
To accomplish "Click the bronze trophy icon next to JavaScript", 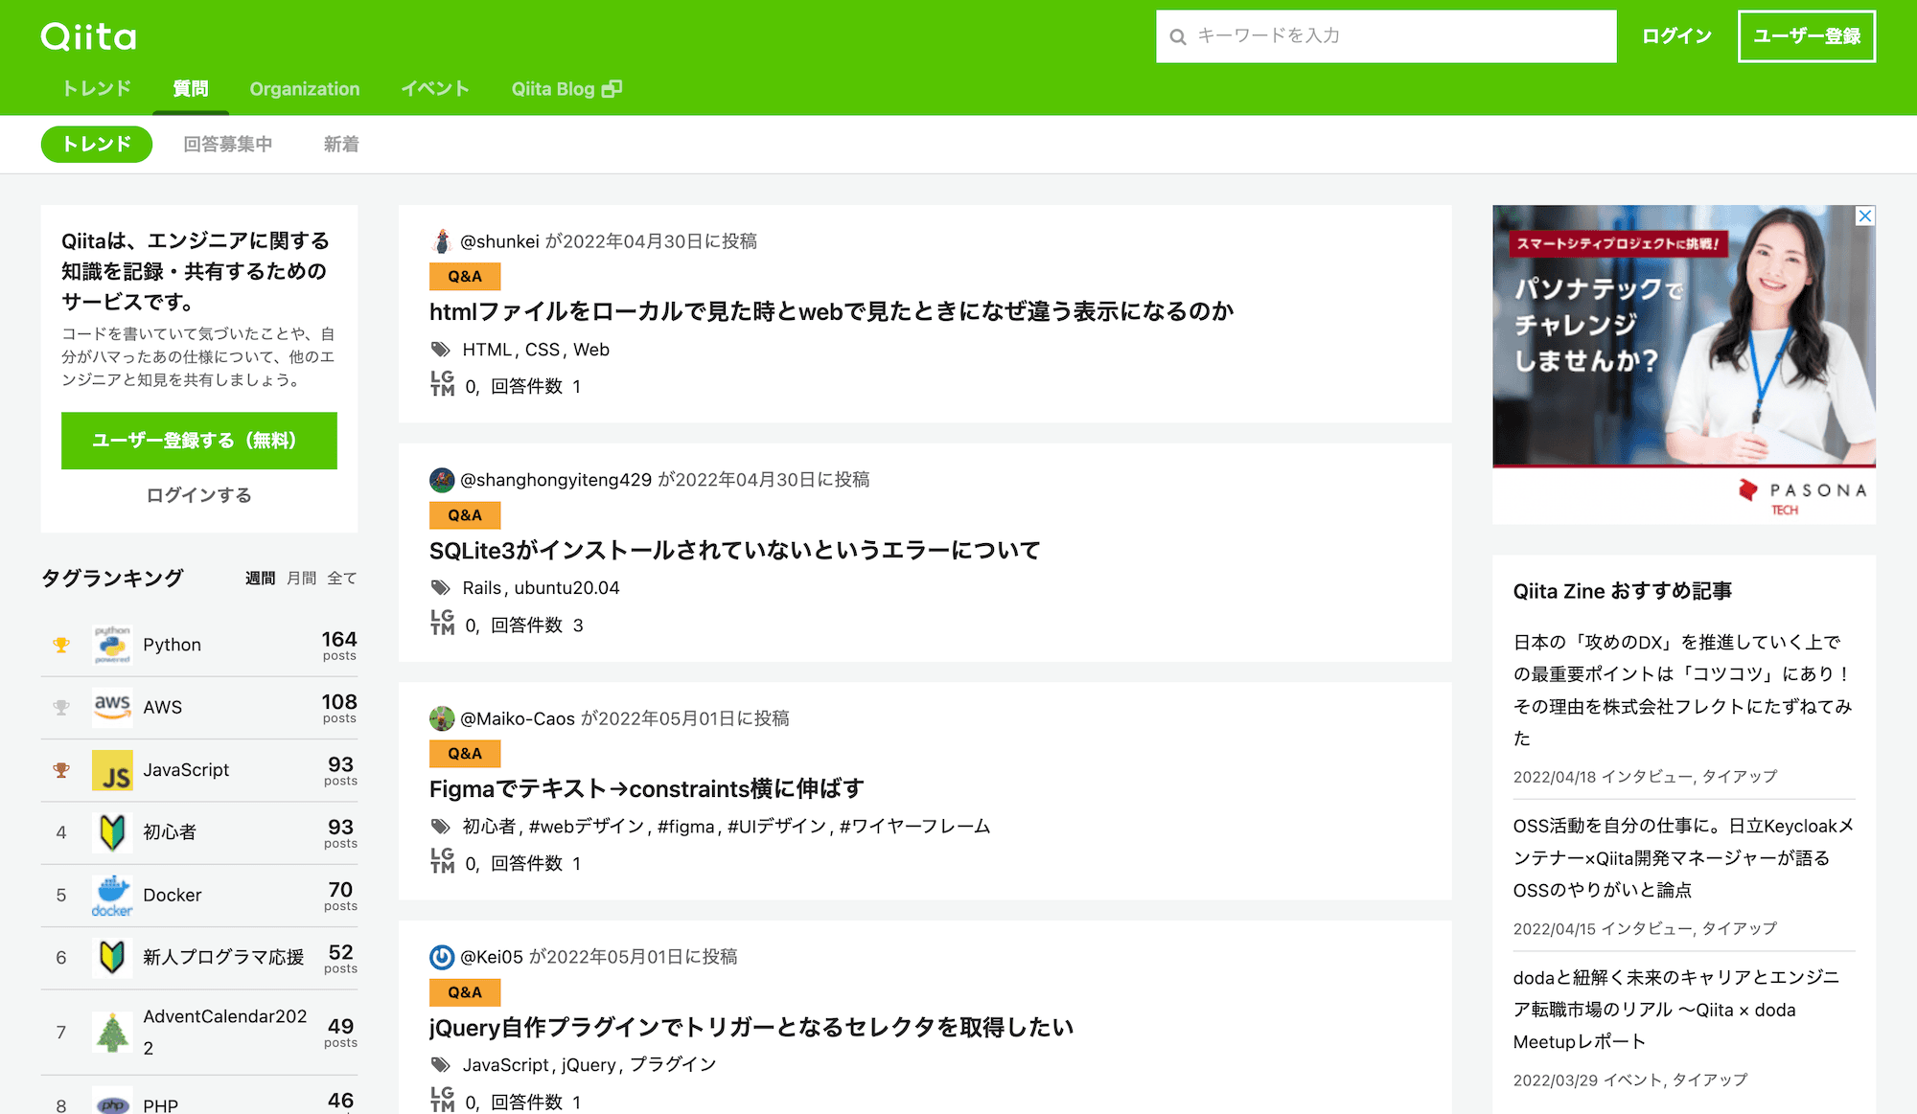I will coord(61,770).
